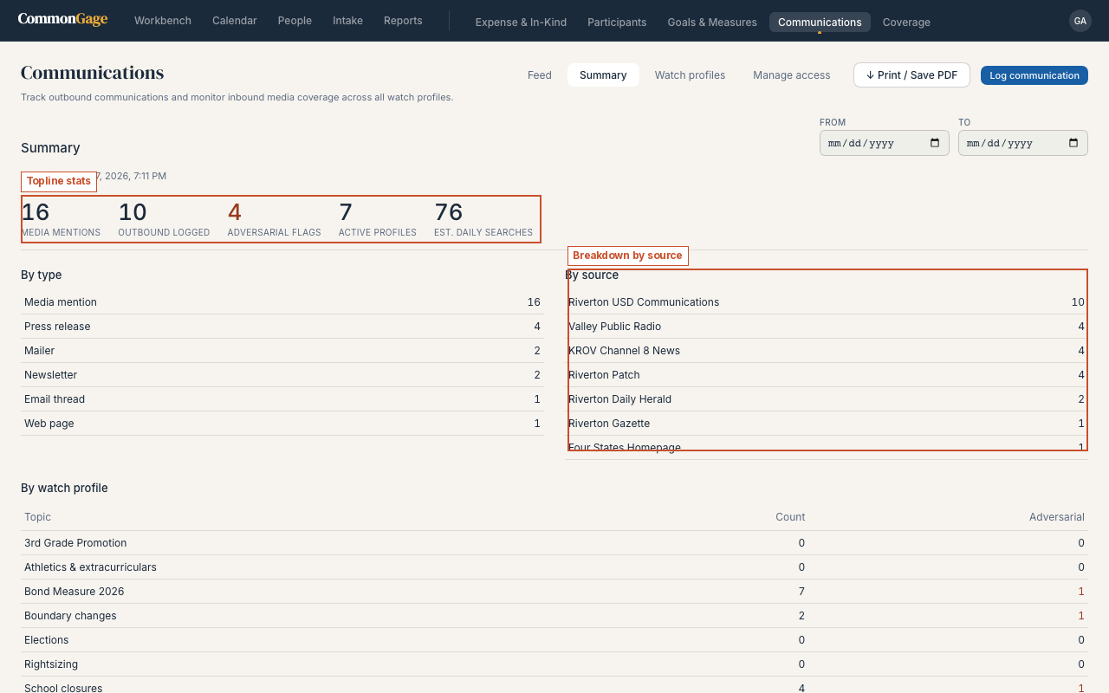Select the Manage access tab
Viewport: 1109px width, 693px height.
pyautogui.click(x=791, y=75)
